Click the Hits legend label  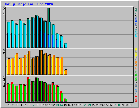[x=136, y=11]
